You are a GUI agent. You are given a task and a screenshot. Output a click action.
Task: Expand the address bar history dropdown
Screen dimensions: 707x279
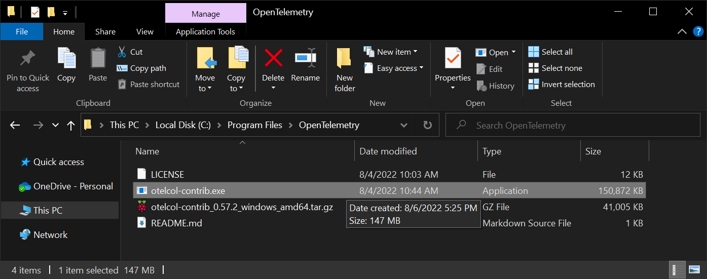coord(404,125)
